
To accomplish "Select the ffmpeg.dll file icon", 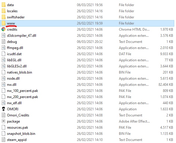I will (3, 48).
